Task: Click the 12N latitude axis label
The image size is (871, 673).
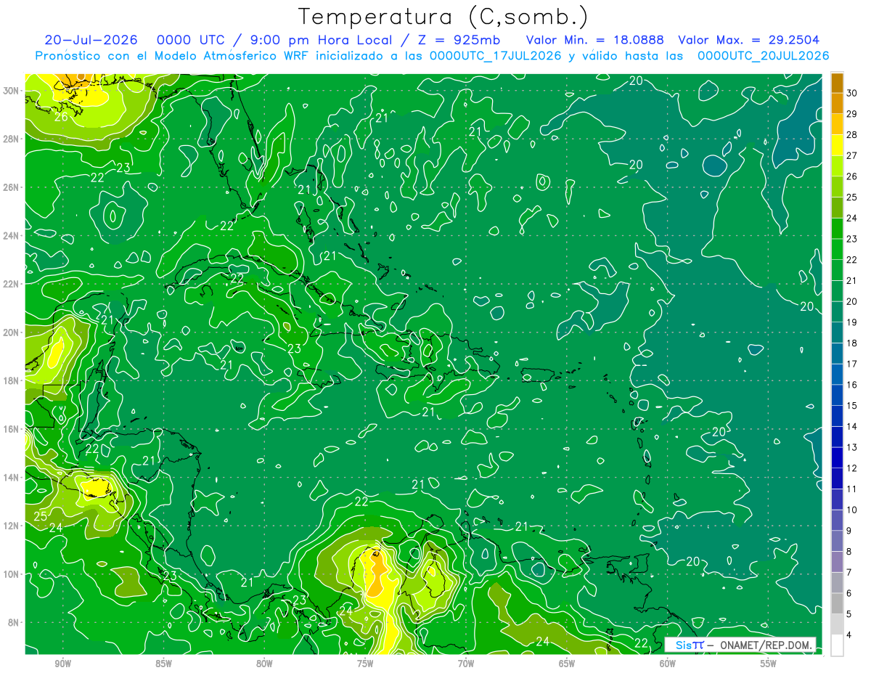Action: (11, 526)
